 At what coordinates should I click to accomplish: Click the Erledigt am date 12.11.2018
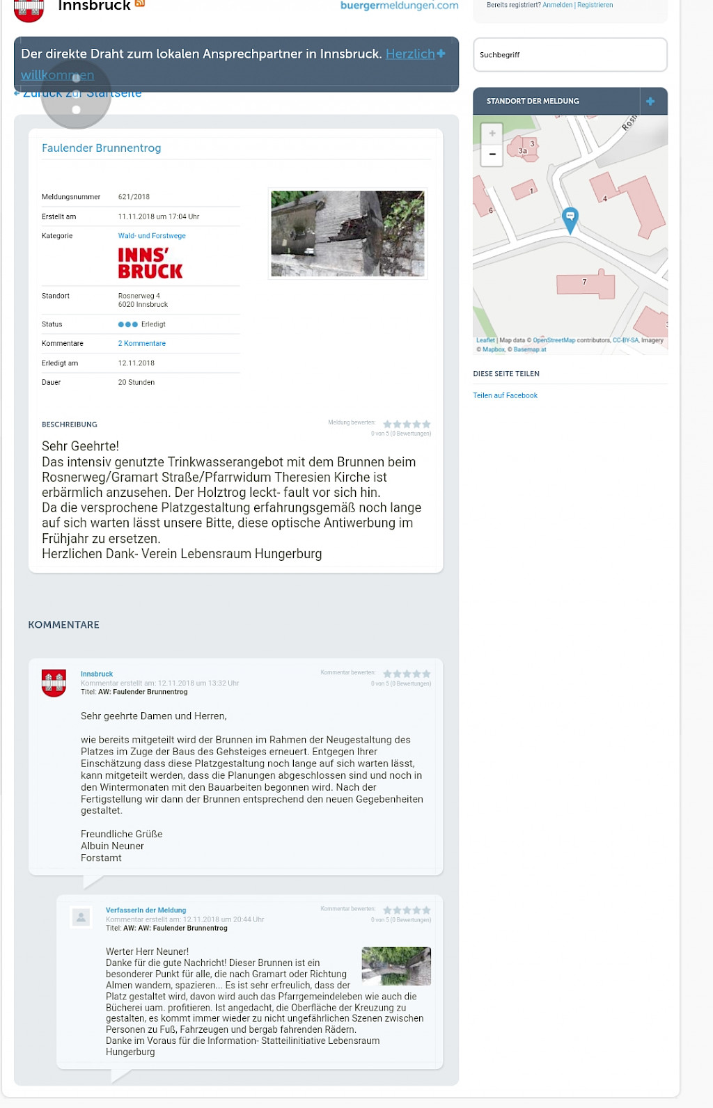[x=136, y=363]
